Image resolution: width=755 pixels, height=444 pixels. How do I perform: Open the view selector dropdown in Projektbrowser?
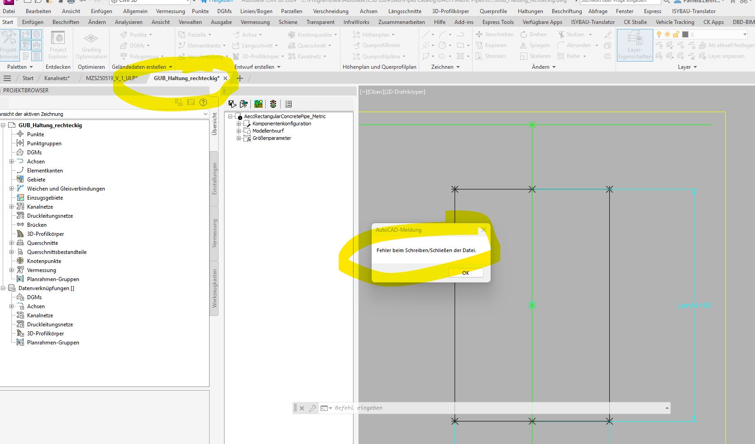205,114
